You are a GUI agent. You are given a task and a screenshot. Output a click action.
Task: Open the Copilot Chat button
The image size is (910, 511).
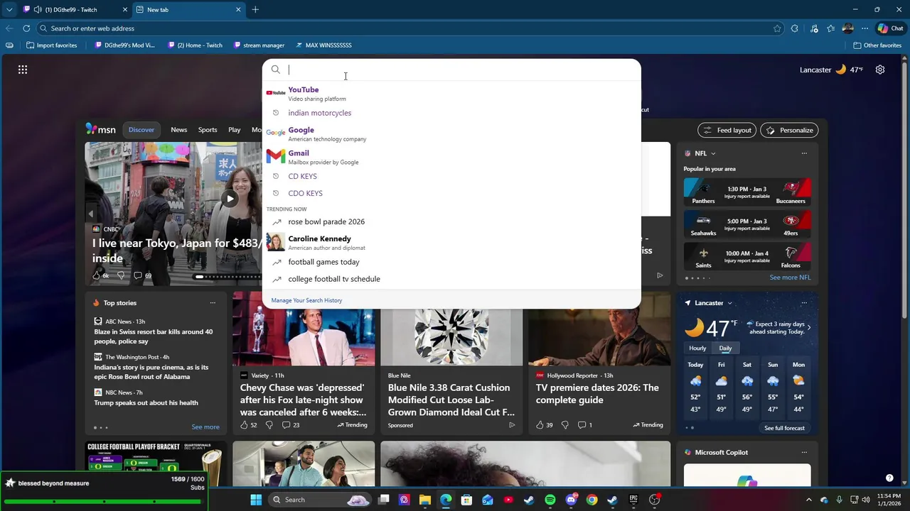pyautogui.click(x=890, y=28)
